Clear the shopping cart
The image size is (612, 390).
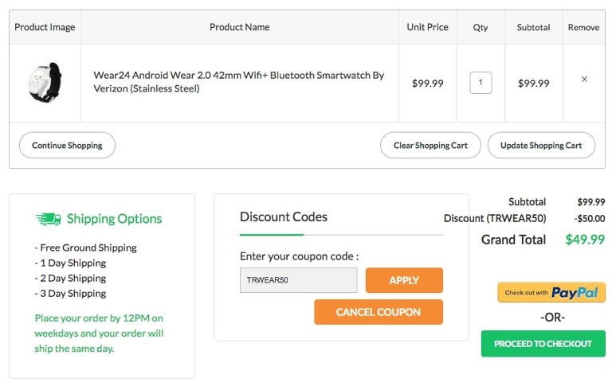coord(430,146)
